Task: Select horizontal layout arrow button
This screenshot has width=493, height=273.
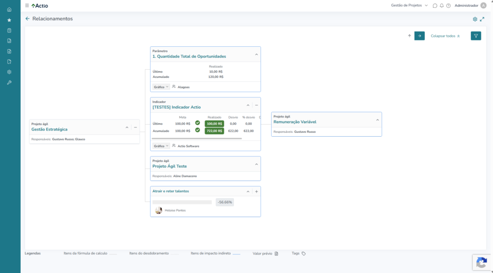Action: click(419, 36)
